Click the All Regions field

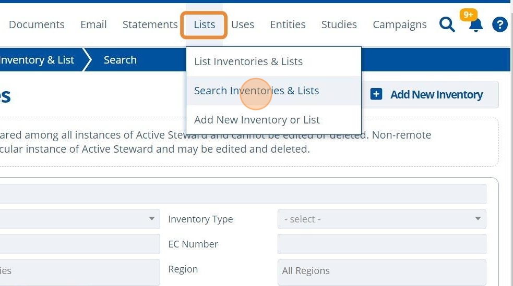click(x=381, y=271)
